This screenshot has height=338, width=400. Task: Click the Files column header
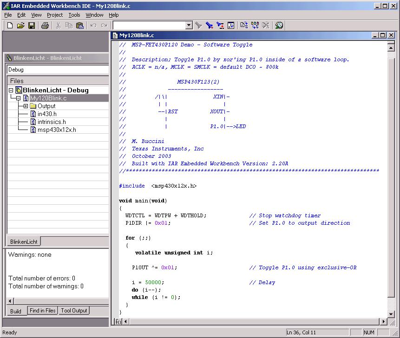[58, 81]
